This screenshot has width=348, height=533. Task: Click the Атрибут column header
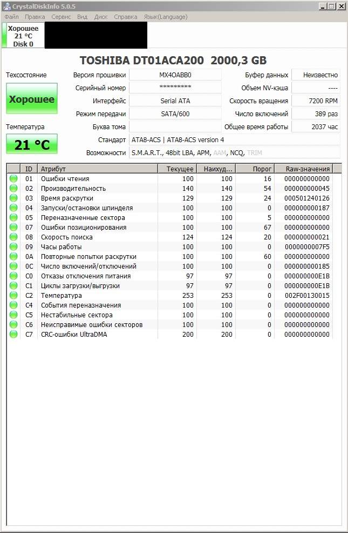click(x=97, y=169)
